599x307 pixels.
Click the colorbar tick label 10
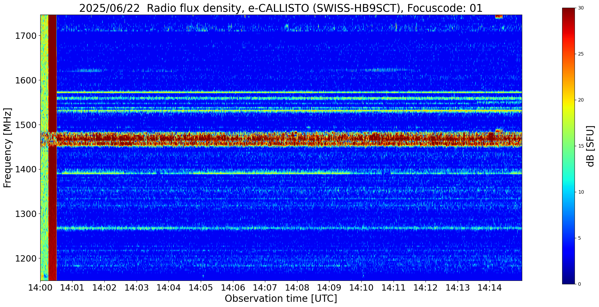click(x=581, y=192)
